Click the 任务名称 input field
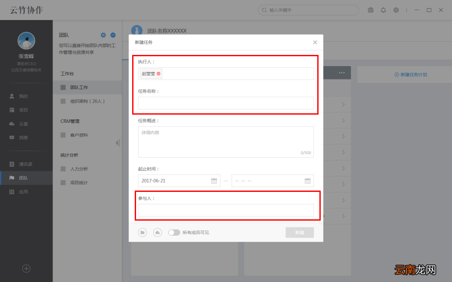 point(226,103)
